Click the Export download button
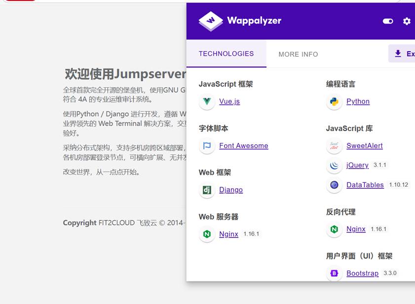415x304 pixels. pos(402,54)
